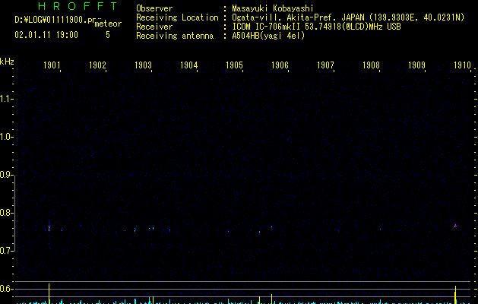Select the timestamp 02.01.11 19:00
The width and height of the screenshot is (478, 304).
pos(46,35)
